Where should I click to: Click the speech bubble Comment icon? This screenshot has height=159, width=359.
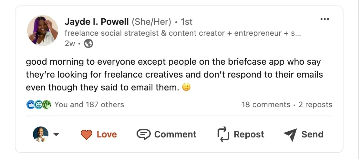pyautogui.click(x=144, y=134)
